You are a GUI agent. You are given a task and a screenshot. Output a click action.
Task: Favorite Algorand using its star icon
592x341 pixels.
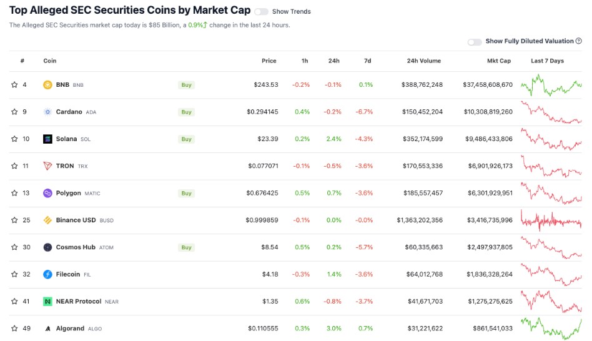(14, 329)
